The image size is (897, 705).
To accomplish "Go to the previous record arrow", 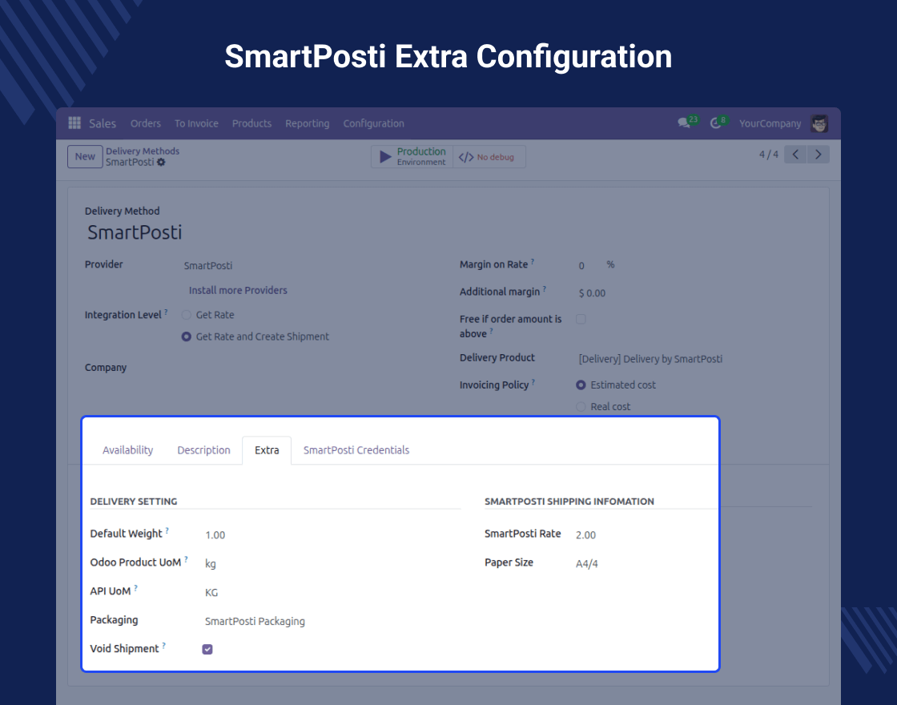I will 795,155.
